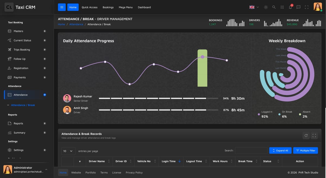Click Summary chart icon in sidebar
Screen dimensions: 326x178
point(10,133)
